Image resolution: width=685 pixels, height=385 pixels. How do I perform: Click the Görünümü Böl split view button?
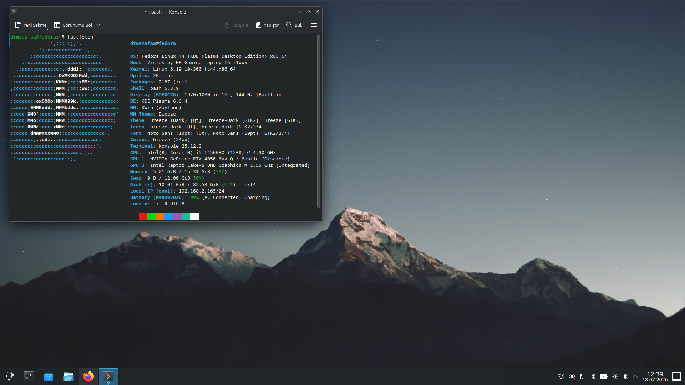[x=73, y=25]
